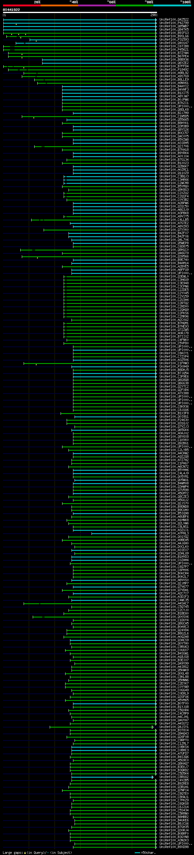This screenshot has height=855, width=194.
Task: Select the UniRef100_B4AYI2 label
Action: [x=174, y=86]
